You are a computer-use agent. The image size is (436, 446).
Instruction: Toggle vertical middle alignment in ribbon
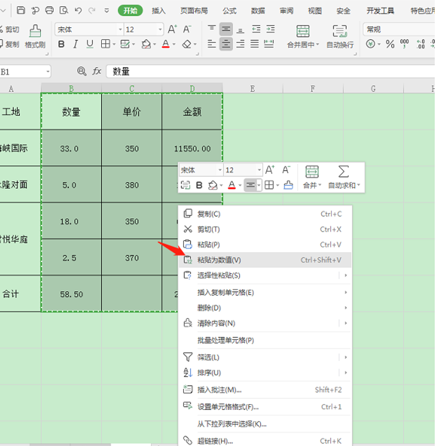(x=226, y=29)
